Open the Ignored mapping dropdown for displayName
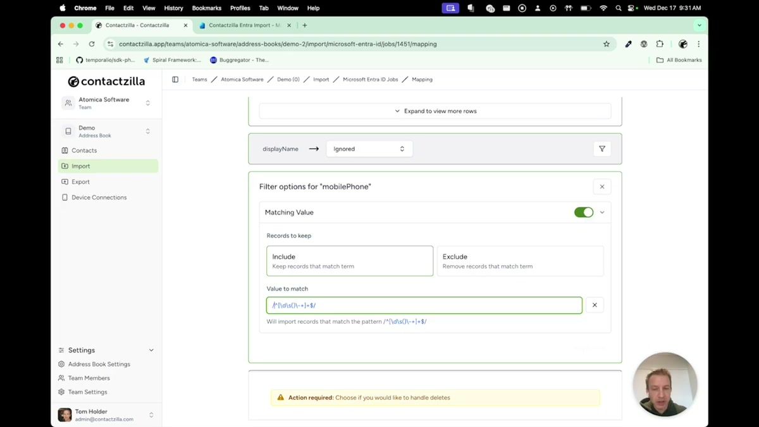The width and height of the screenshot is (759, 427). (x=369, y=148)
